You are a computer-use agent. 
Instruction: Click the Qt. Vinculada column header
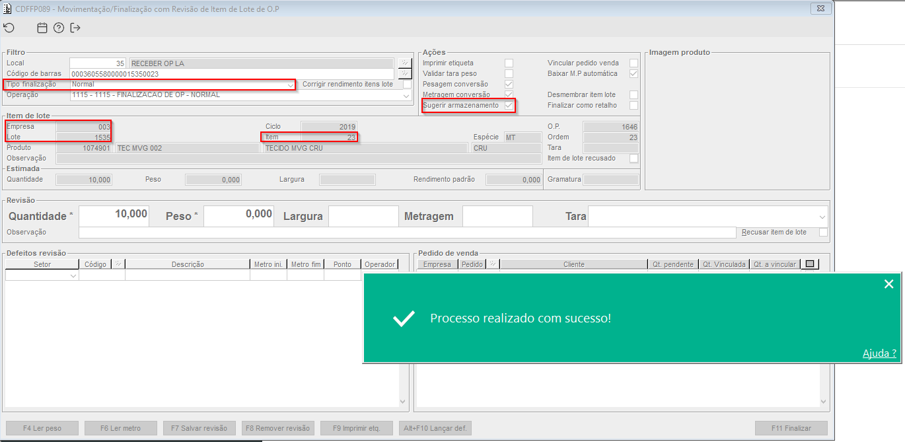724,264
